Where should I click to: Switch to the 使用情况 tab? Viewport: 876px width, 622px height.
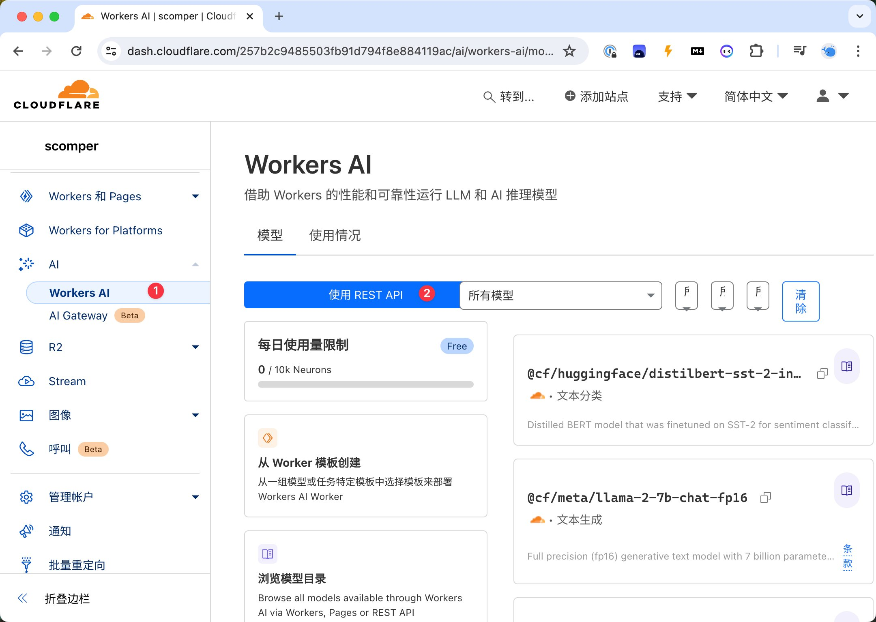(335, 235)
